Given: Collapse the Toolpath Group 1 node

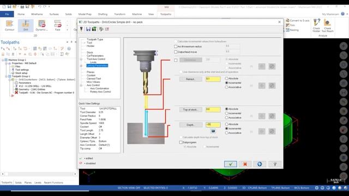Looking at the screenshot, I should [6, 76].
